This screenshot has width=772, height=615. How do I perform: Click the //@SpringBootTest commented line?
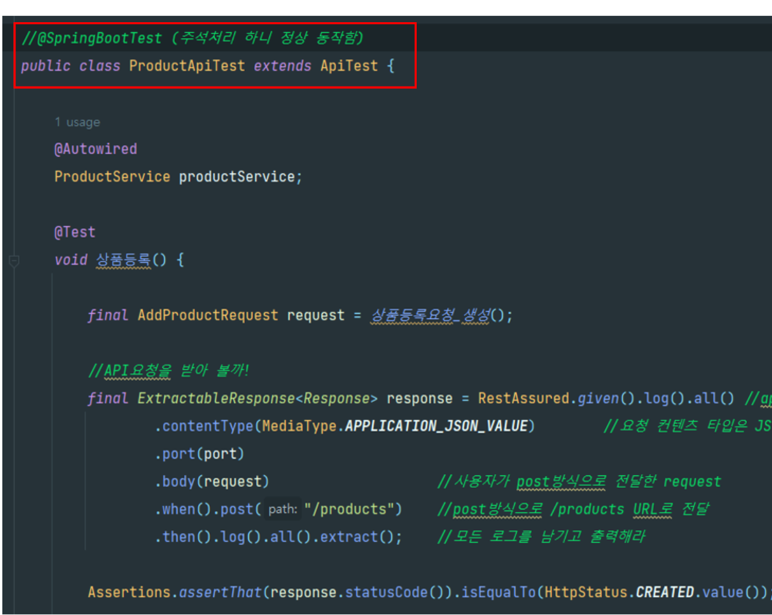pyautogui.click(x=192, y=38)
